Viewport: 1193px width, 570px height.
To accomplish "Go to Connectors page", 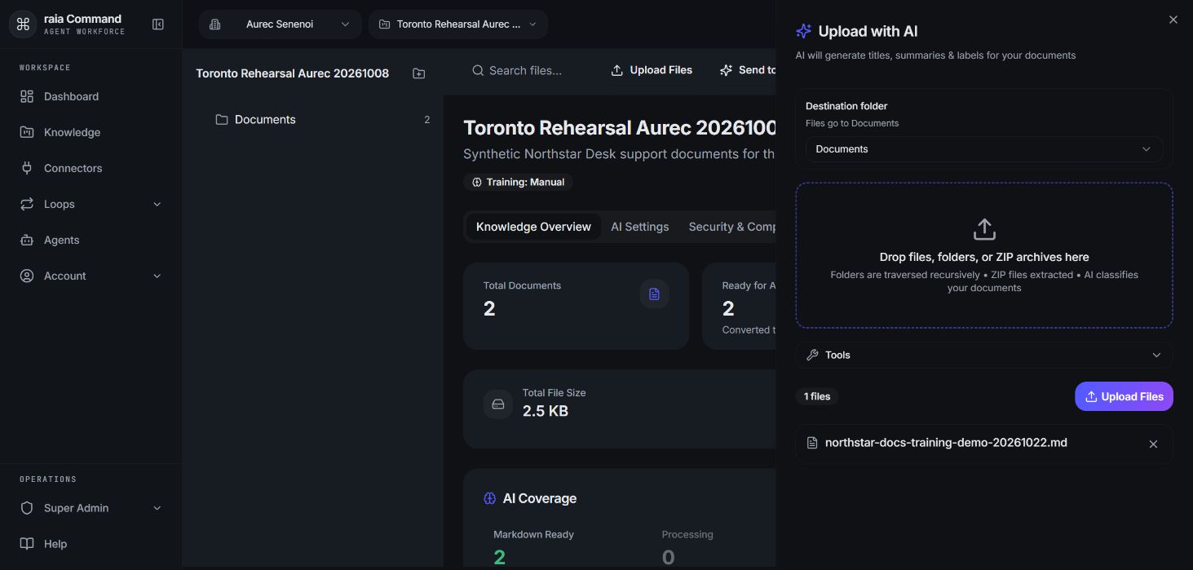I will tap(91, 168).
